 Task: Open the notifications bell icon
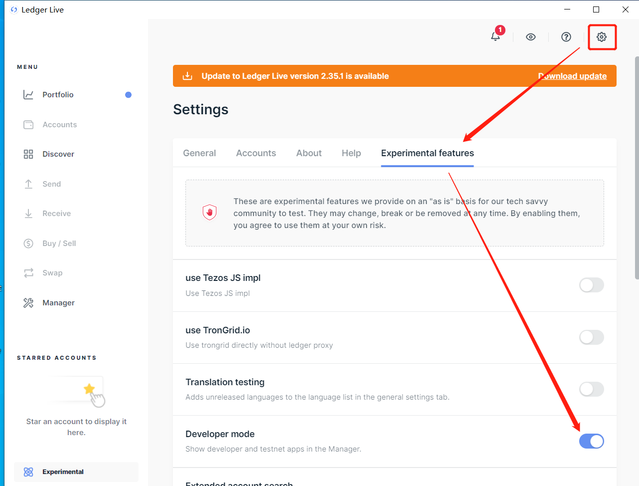click(495, 36)
